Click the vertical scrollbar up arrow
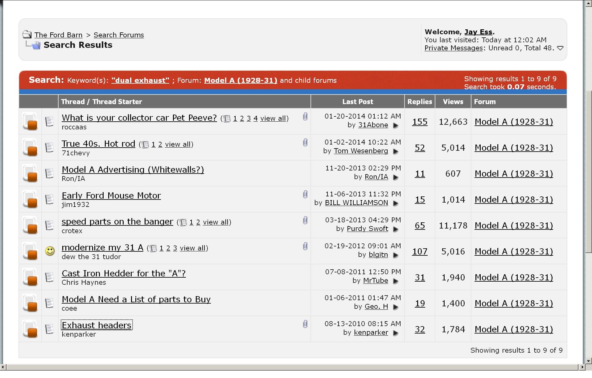This screenshot has width=592, height=378. coord(589,3)
